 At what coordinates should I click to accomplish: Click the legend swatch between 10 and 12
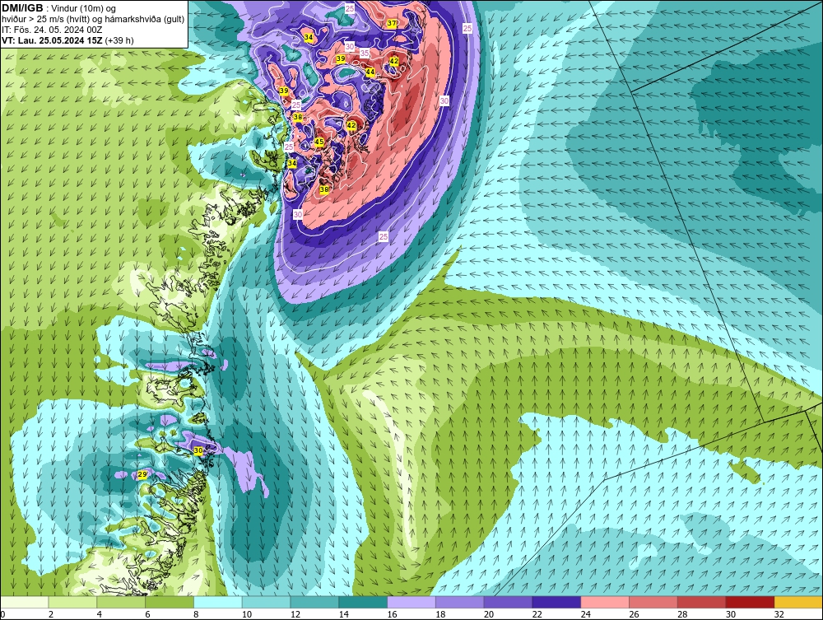(266, 602)
